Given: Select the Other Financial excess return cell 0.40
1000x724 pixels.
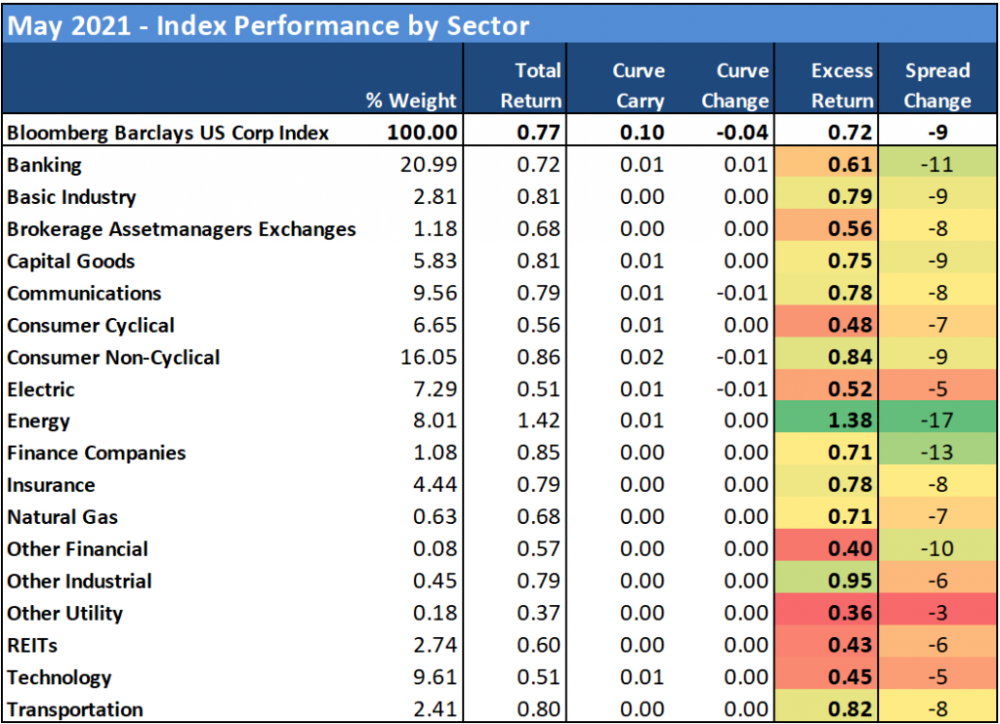Looking at the screenshot, I should [x=842, y=549].
